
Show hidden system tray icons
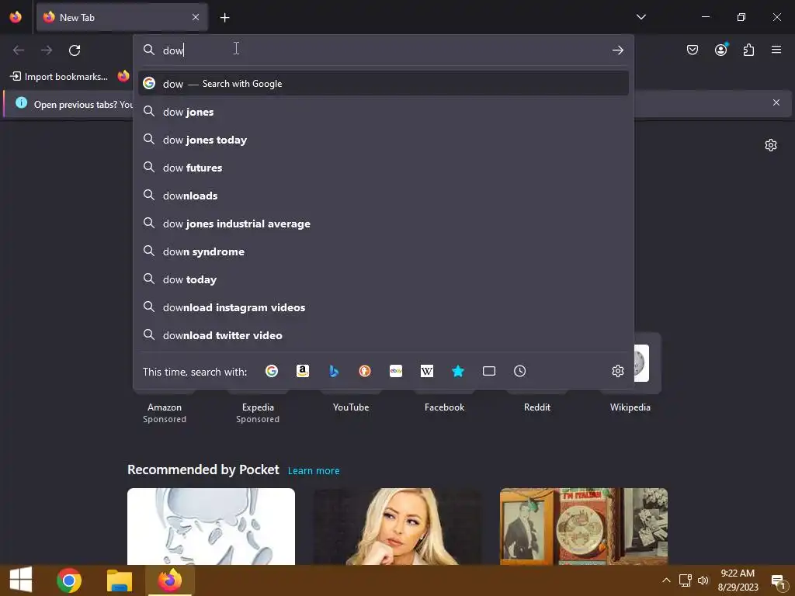[666, 580]
